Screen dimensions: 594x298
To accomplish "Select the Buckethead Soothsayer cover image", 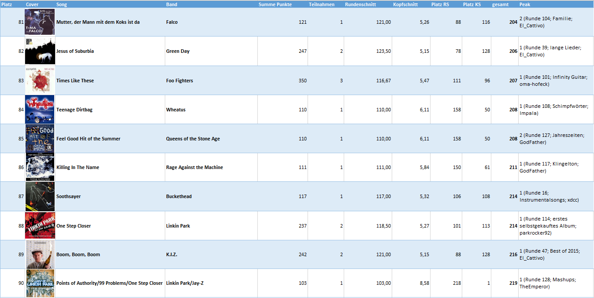I will [40, 196].
